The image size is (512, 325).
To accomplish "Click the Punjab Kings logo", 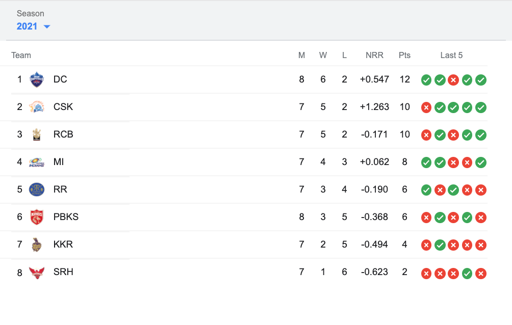I will pos(37,217).
